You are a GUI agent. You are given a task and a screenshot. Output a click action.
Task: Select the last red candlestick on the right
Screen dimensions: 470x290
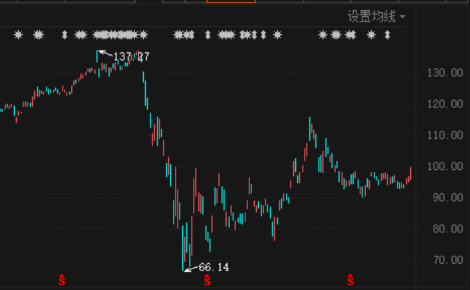(410, 174)
